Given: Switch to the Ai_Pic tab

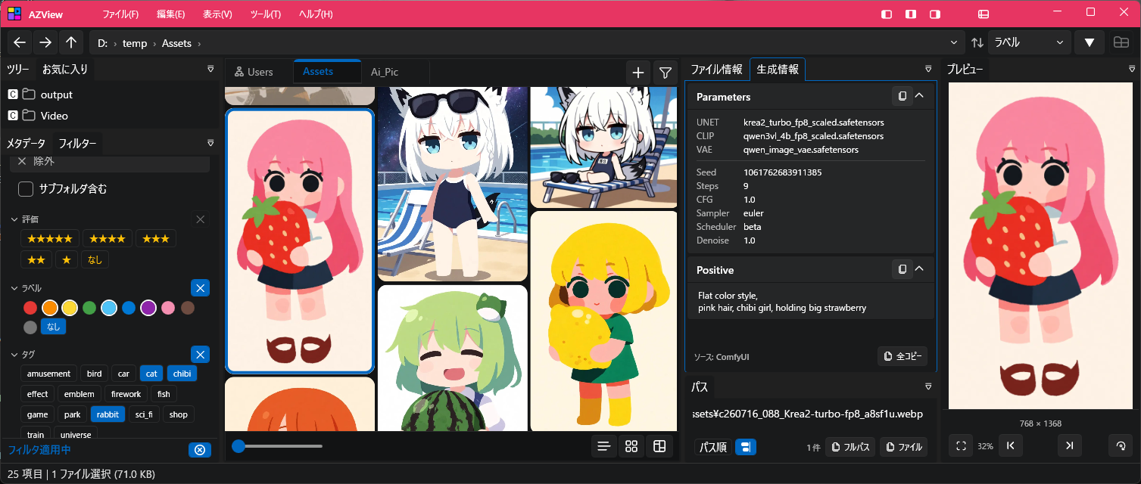Looking at the screenshot, I should (385, 73).
